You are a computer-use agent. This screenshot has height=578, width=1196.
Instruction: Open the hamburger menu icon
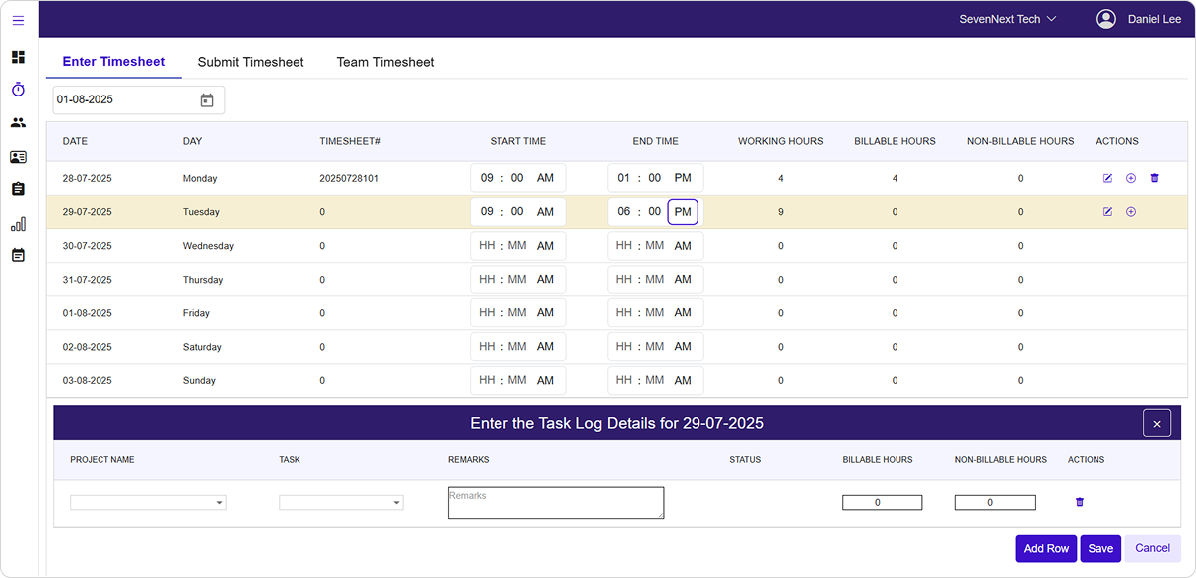(18, 20)
